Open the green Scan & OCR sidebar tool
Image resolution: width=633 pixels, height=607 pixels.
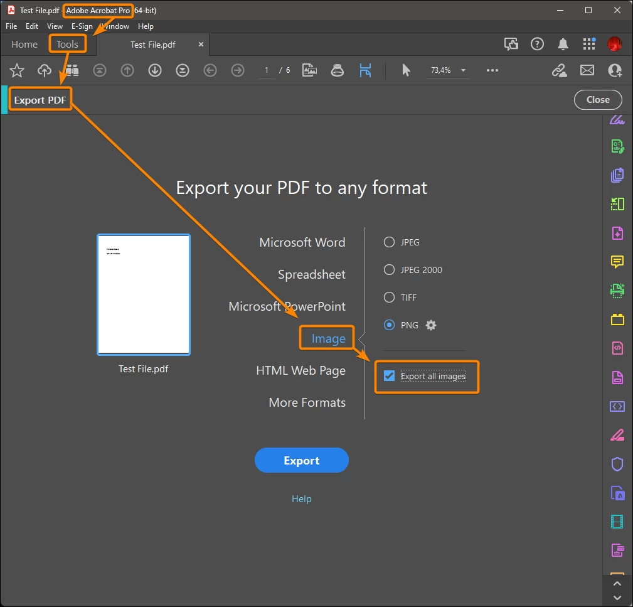pos(617,291)
